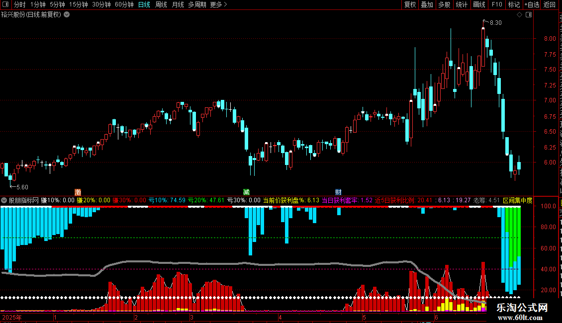Click the panel layout icon at top-left
The image size is (562, 323).
pos(5,4)
